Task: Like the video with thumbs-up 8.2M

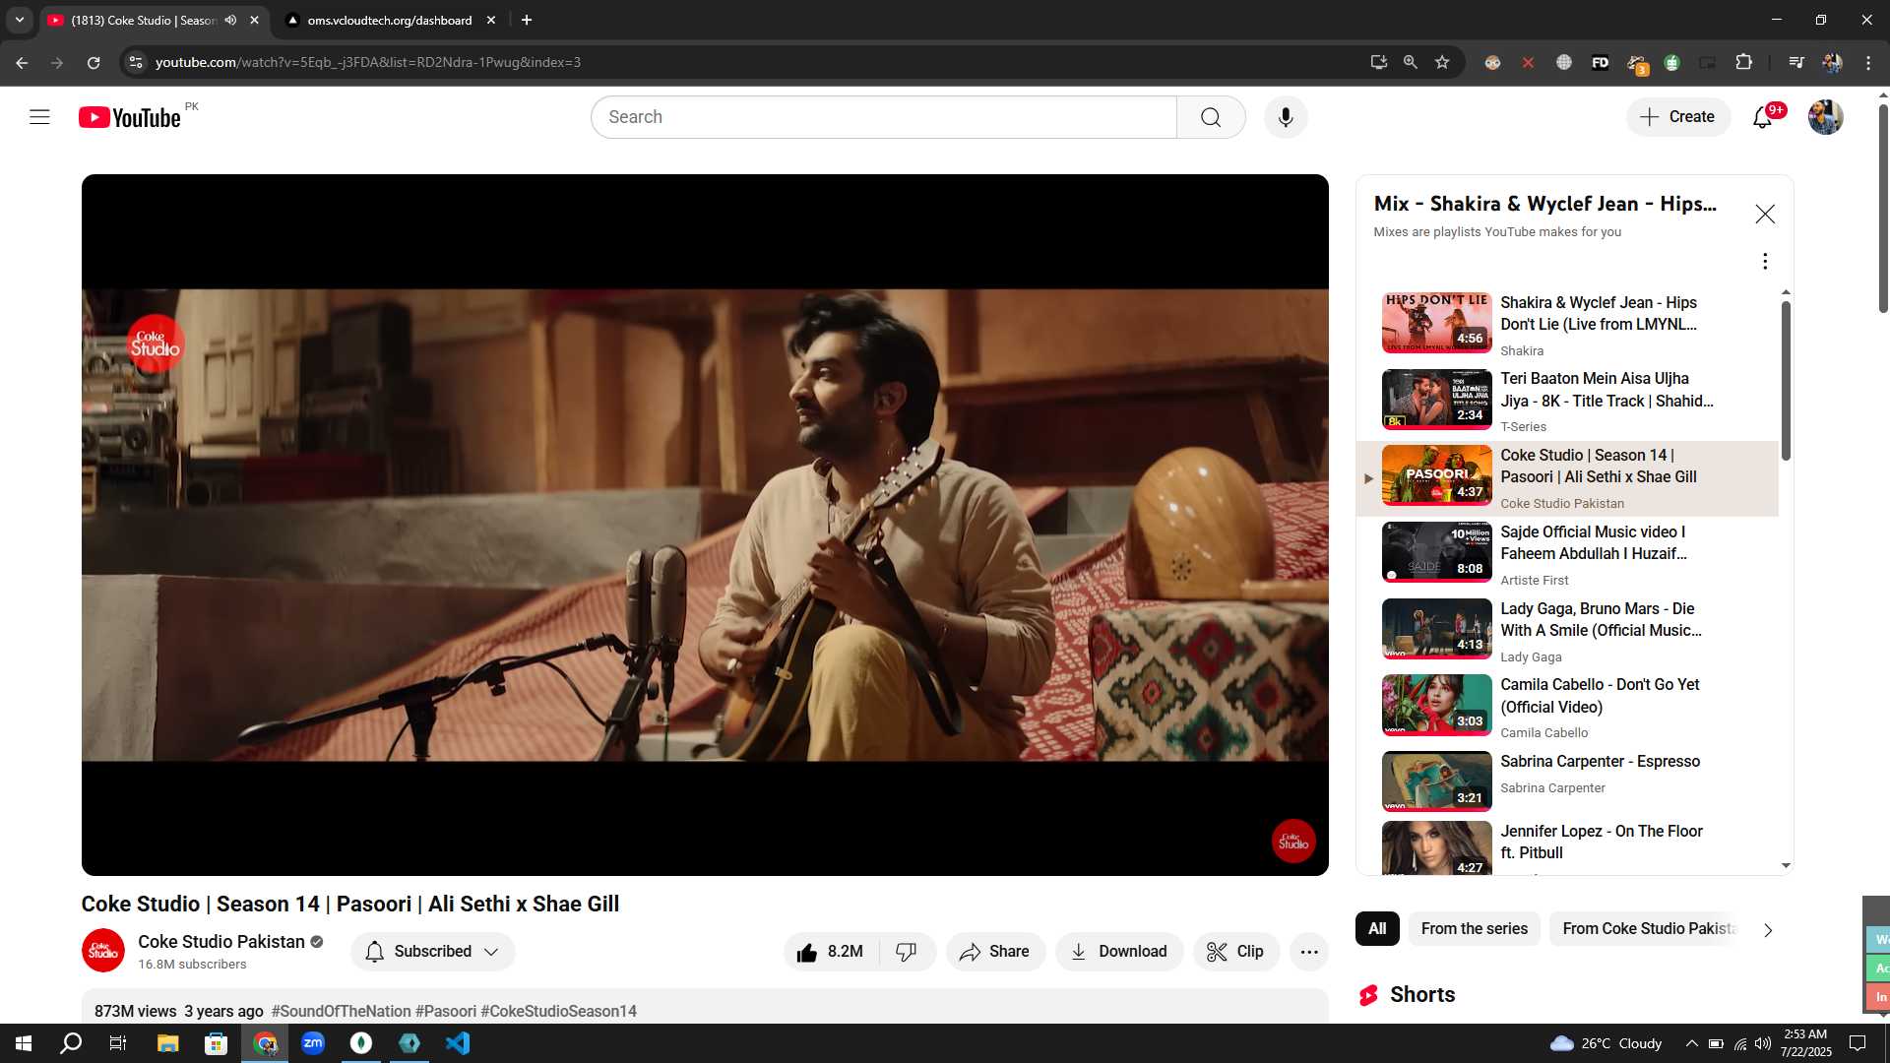Action: 832,952
